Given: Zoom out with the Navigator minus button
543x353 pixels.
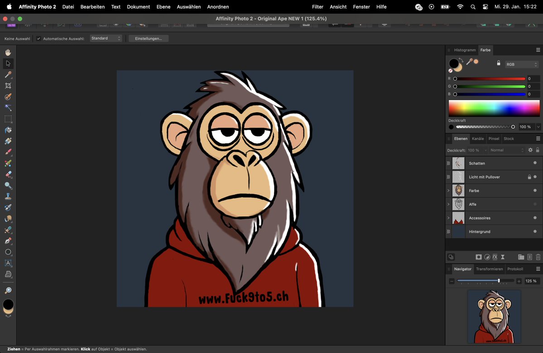Looking at the screenshot, I should (452, 281).
